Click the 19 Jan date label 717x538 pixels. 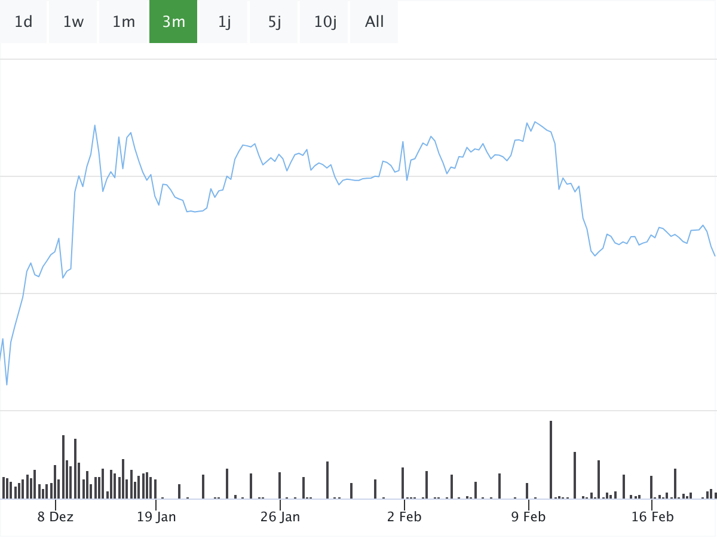coord(157,516)
